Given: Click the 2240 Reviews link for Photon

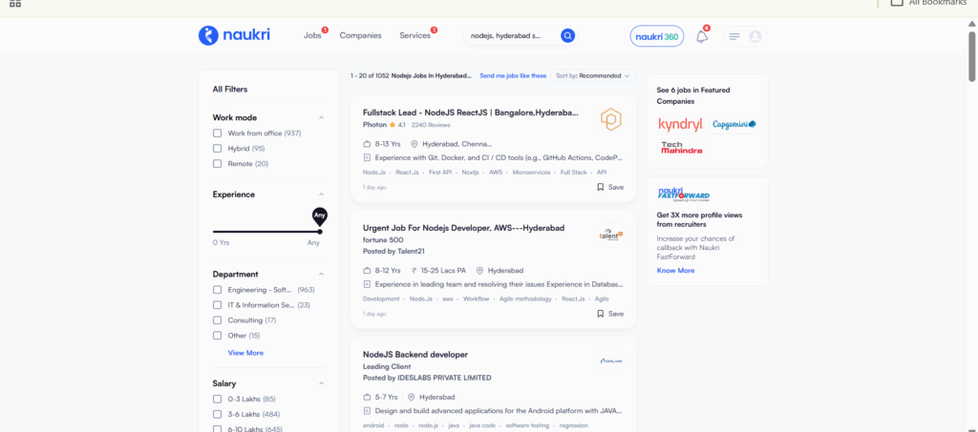Looking at the screenshot, I should [x=431, y=125].
